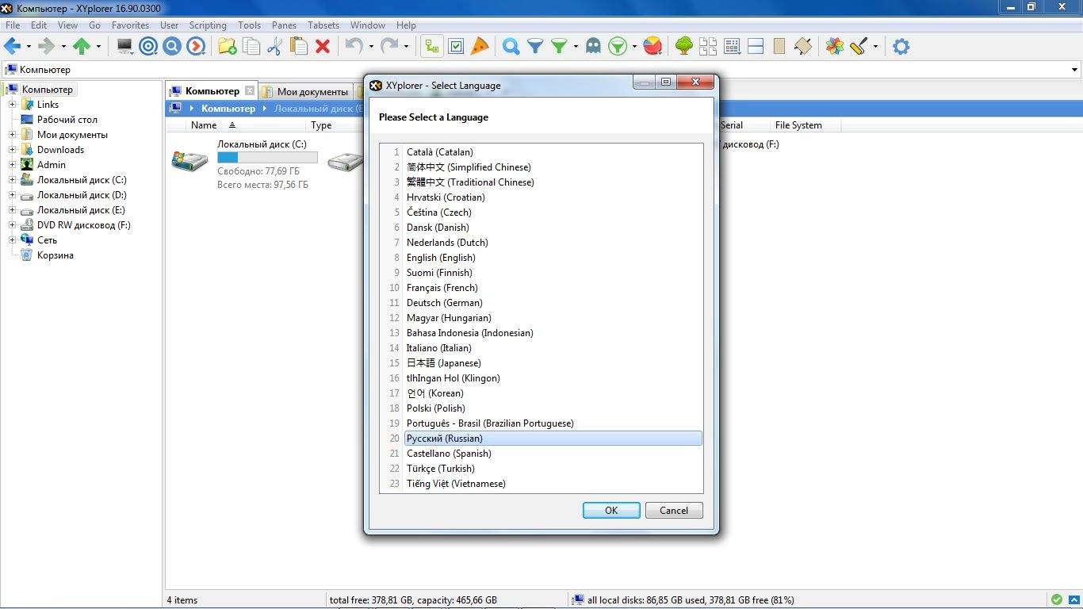1083x609 pixels.
Task: Click the gray Forward arrow icon
Action: (47, 47)
